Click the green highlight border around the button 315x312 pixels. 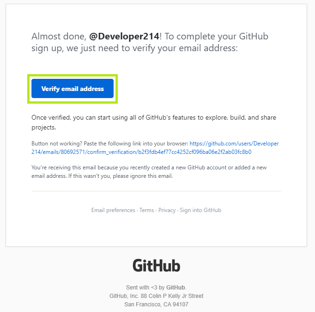72,75
